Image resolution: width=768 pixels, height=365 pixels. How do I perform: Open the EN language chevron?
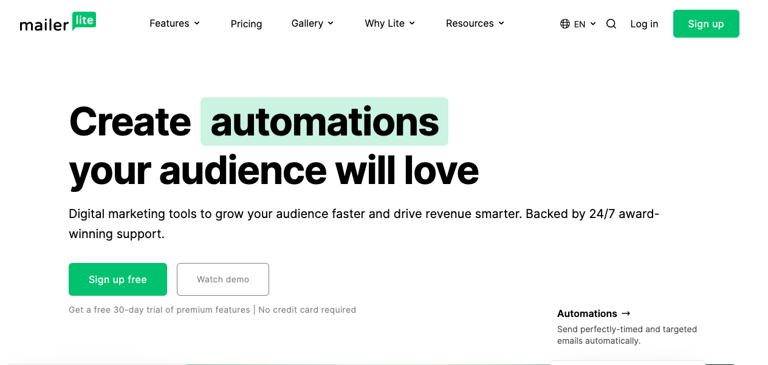593,24
